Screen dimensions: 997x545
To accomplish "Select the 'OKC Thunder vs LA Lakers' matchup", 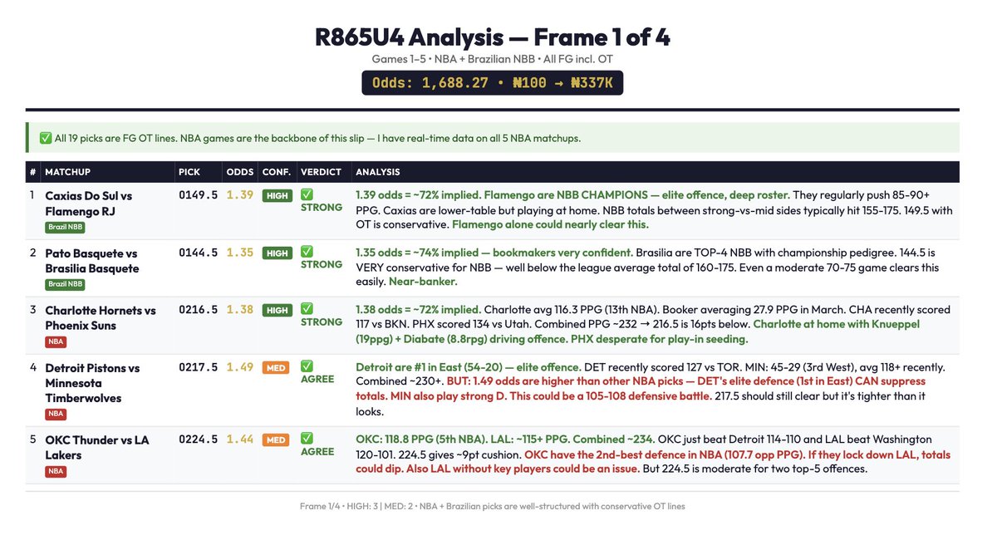I will click(x=97, y=448).
